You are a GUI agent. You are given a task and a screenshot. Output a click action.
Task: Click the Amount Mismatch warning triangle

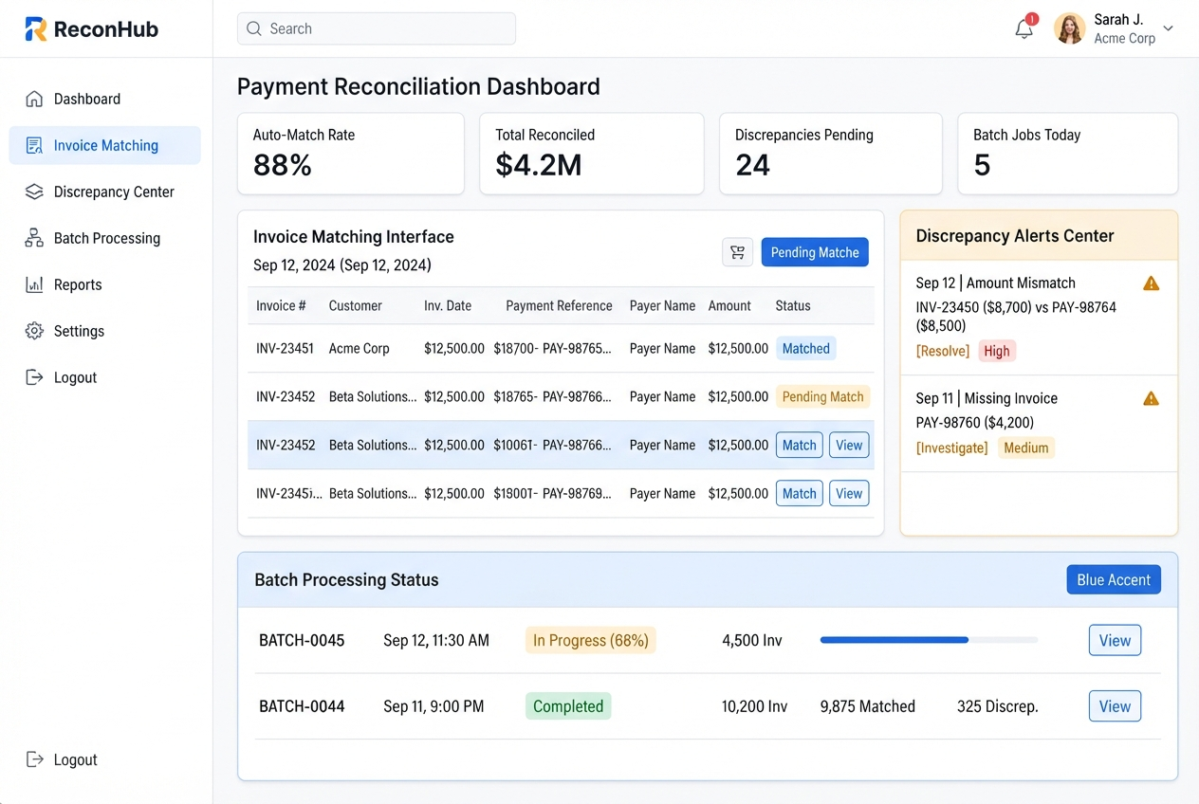pos(1151,283)
